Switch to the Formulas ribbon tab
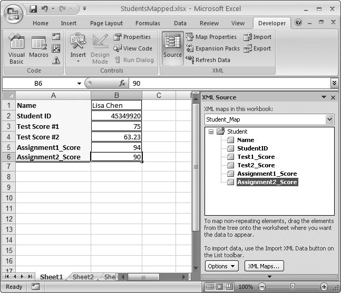Image resolution: width=341 pixels, height=293 pixels. pyautogui.click(x=148, y=23)
